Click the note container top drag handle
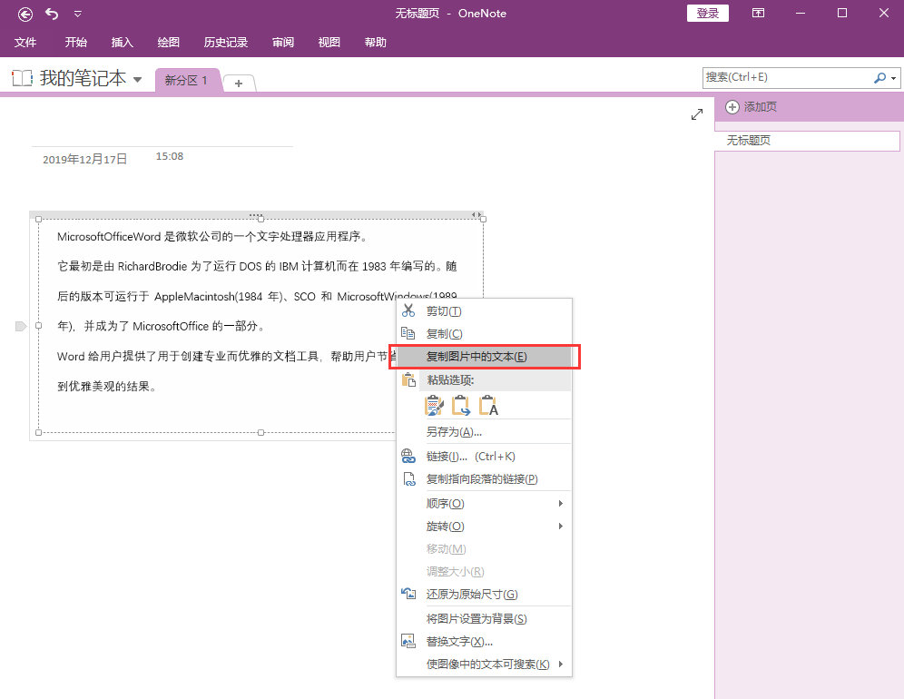The height and width of the screenshot is (699, 904). pos(255,215)
